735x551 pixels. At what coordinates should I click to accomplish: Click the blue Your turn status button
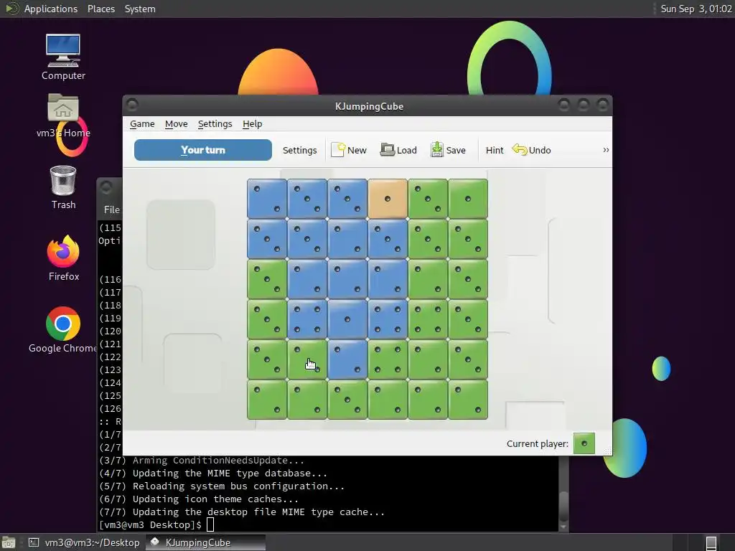(x=203, y=150)
